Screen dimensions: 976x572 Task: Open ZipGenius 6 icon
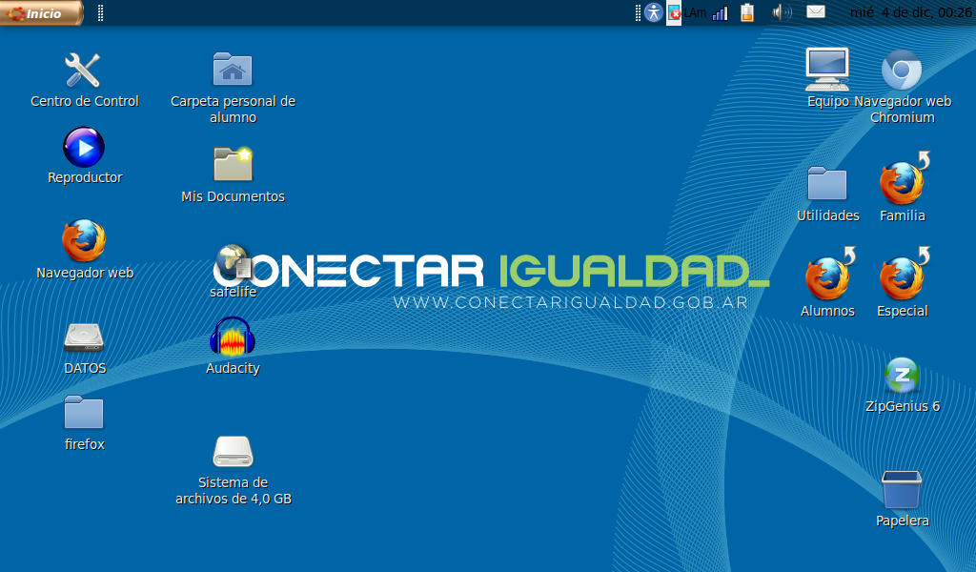(x=902, y=376)
